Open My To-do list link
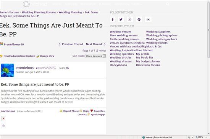The width and height of the screenshot is (210, 139). click(144, 57)
